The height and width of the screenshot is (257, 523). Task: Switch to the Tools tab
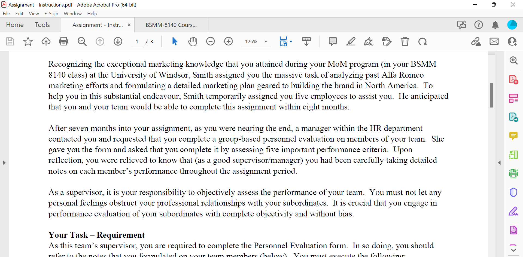coord(42,25)
